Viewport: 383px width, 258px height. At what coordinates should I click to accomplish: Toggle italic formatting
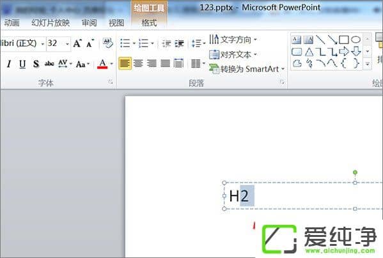click(x=9, y=64)
